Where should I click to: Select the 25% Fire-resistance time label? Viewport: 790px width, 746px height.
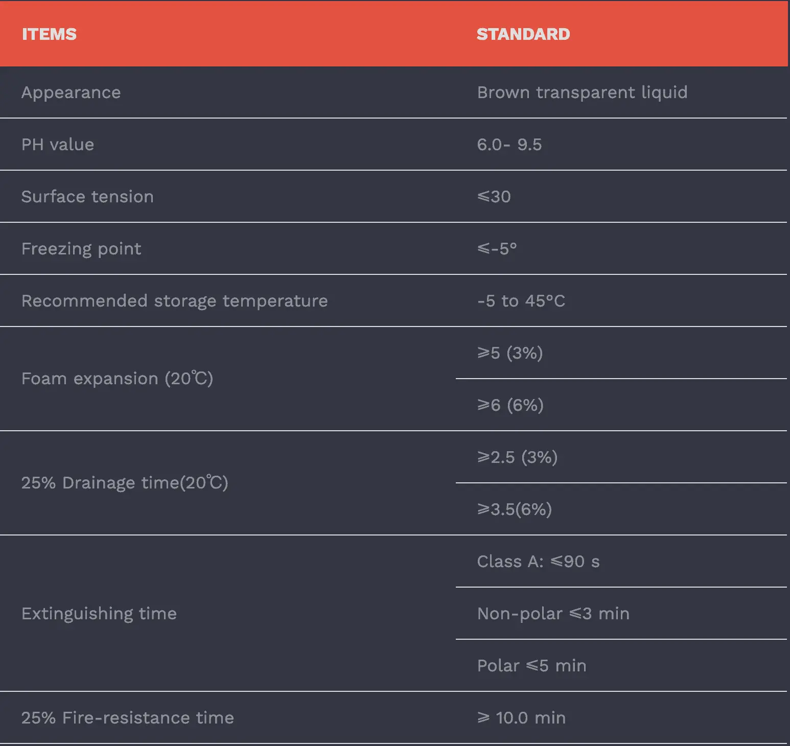point(127,718)
